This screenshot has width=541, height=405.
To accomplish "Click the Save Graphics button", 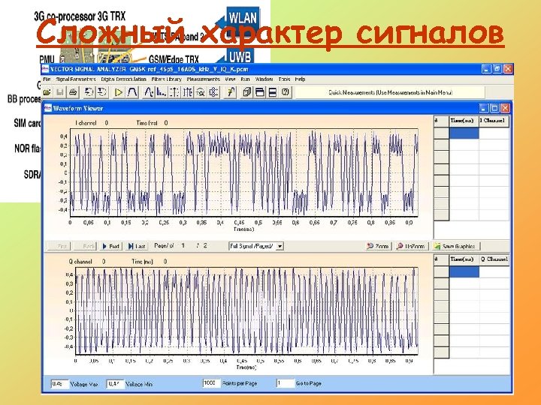I will tap(456, 246).
